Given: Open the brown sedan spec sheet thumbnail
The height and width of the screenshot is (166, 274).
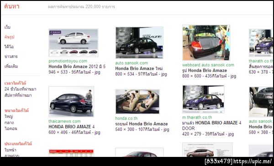Looking at the screenshot, I should tap(207, 150).
